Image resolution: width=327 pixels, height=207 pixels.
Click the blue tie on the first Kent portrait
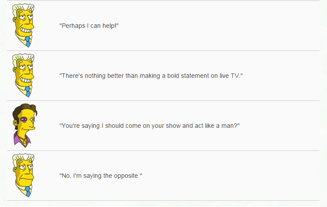[x=28, y=42]
